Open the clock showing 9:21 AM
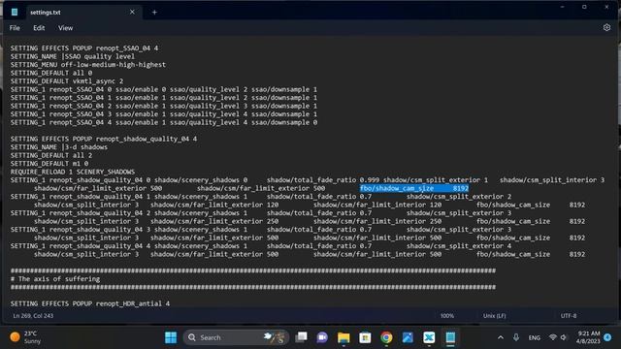 click(588, 337)
